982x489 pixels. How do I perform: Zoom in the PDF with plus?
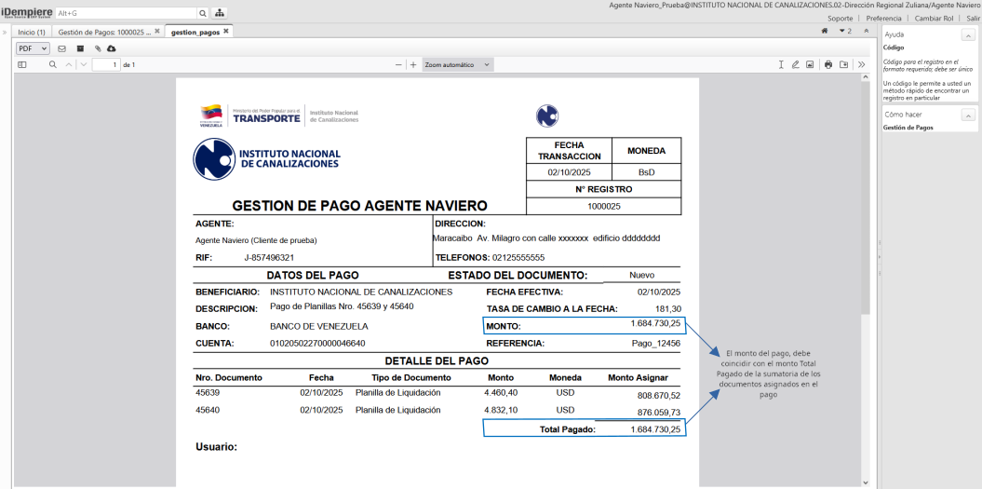point(413,64)
